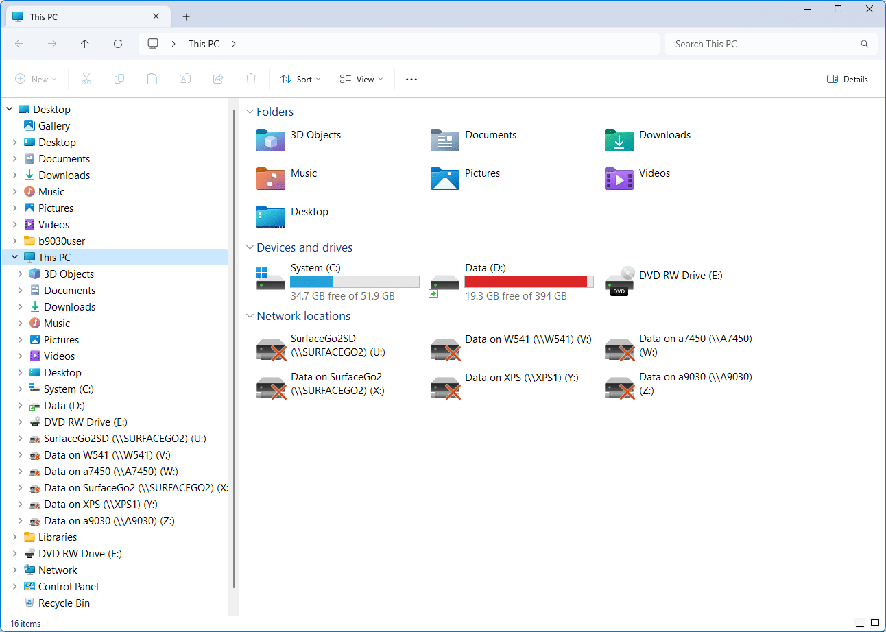Open breadcrumb chevron after This PC
This screenshot has width=886, height=632.
click(234, 44)
